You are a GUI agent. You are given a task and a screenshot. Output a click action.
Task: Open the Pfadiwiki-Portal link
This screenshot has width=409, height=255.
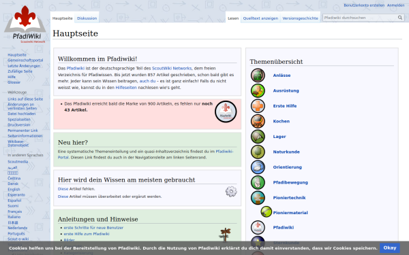coord(146,154)
